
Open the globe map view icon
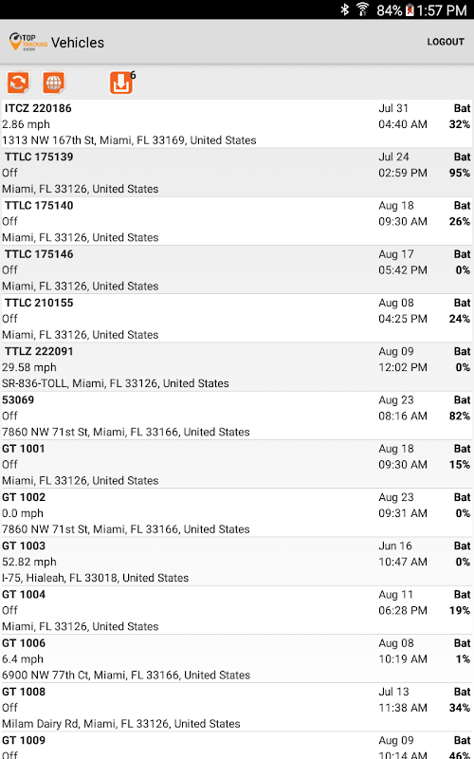coord(54,83)
